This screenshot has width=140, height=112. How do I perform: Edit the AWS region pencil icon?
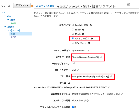tap(88, 51)
